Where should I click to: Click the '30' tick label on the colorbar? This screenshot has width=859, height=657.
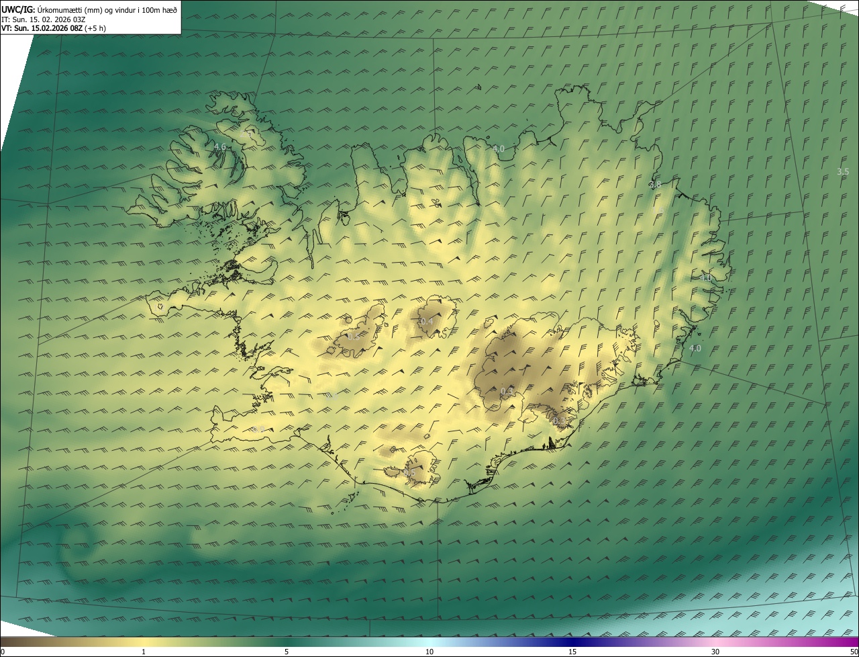[715, 652]
